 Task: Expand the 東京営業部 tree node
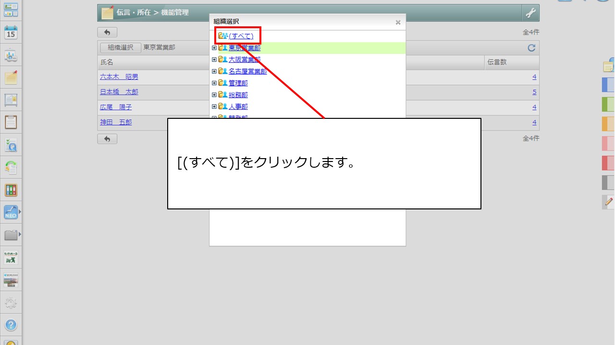click(214, 48)
